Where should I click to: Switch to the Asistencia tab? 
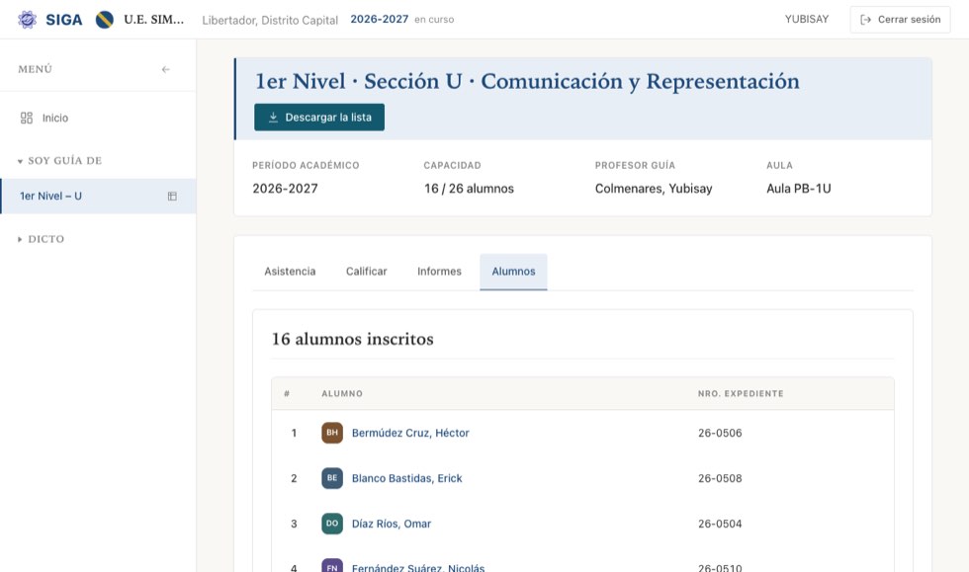coord(290,271)
